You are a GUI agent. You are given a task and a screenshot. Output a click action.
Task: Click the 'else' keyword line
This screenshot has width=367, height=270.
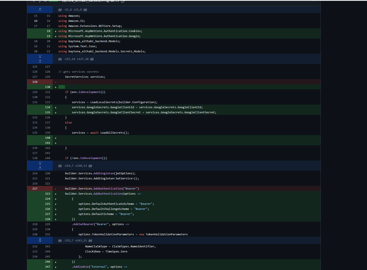(x=69, y=123)
